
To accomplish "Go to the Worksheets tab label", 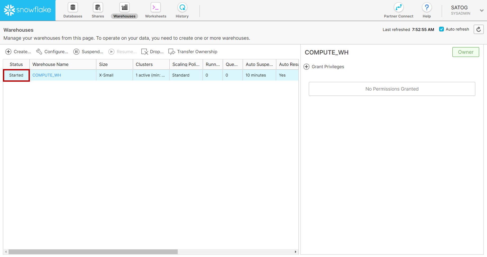I will (x=156, y=16).
